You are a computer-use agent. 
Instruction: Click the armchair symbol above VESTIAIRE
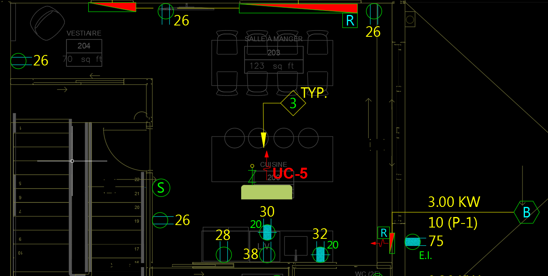(x=48, y=23)
